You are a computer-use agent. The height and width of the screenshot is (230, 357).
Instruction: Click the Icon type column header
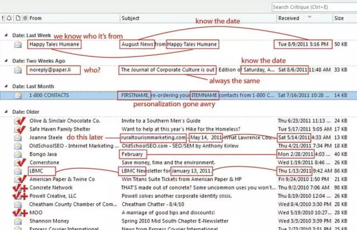[x=18, y=18]
